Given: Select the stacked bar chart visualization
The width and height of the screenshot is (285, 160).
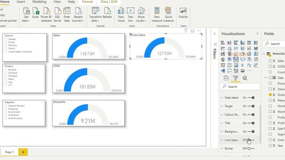Looking at the screenshot, I should tap(223, 43).
